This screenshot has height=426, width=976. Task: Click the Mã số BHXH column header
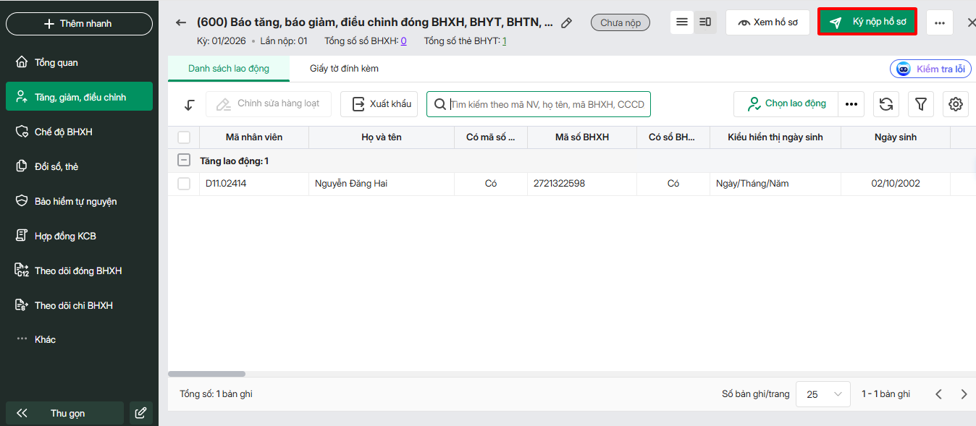coord(582,137)
